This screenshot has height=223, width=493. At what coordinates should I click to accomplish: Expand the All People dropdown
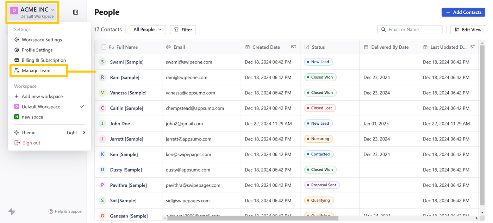148,30
